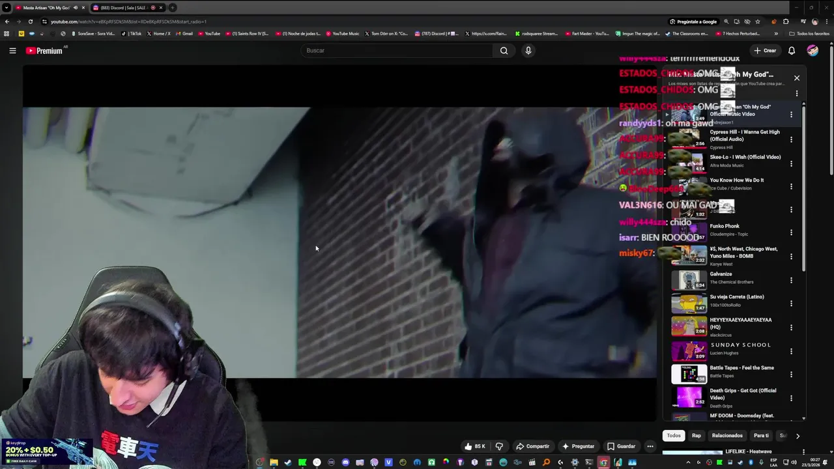The image size is (834, 469).
Task: Reload the page
Action: (x=30, y=21)
